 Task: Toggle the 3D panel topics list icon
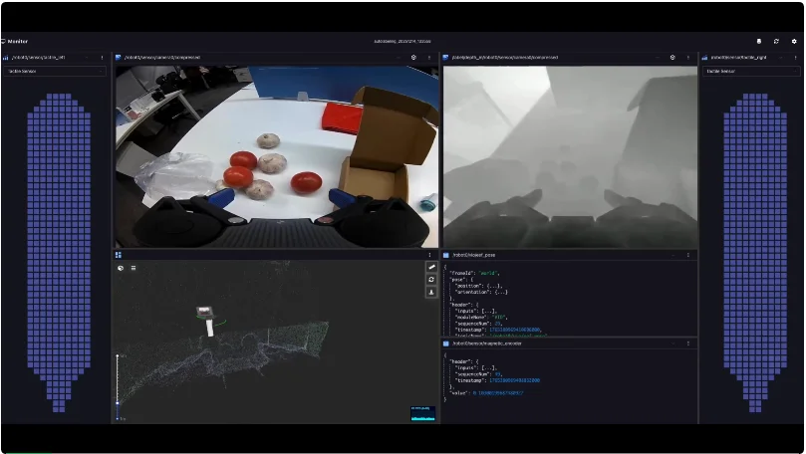(x=134, y=268)
